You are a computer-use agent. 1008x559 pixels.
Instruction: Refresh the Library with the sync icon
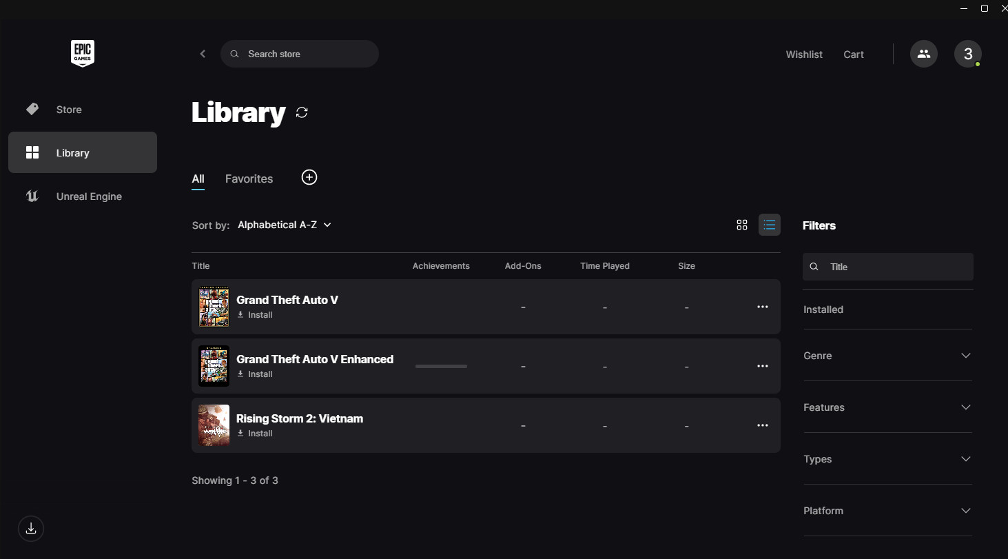[302, 112]
